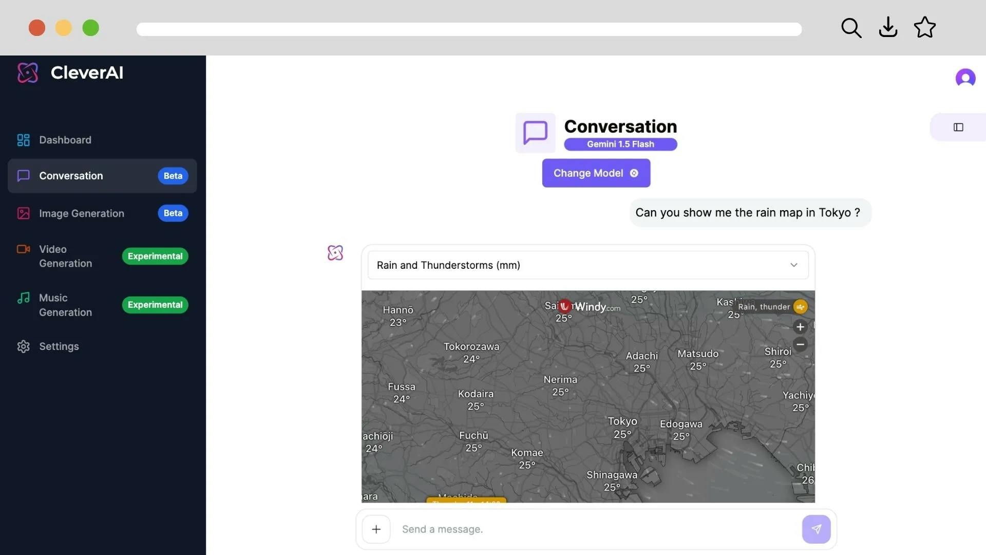Select Conversation in the sidebar
Screen dimensions: 986x555
102,176
